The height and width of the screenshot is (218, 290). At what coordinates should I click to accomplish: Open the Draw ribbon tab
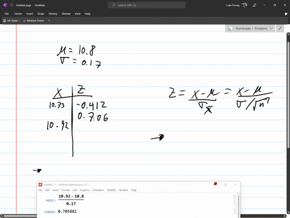click(x=40, y=14)
